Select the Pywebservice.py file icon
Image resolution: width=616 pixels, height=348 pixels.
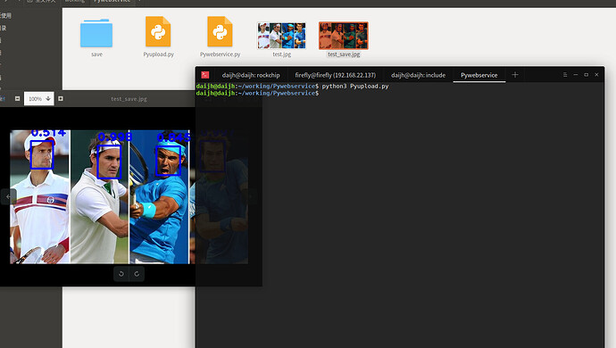pyautogui.click(x=220, y=31)
